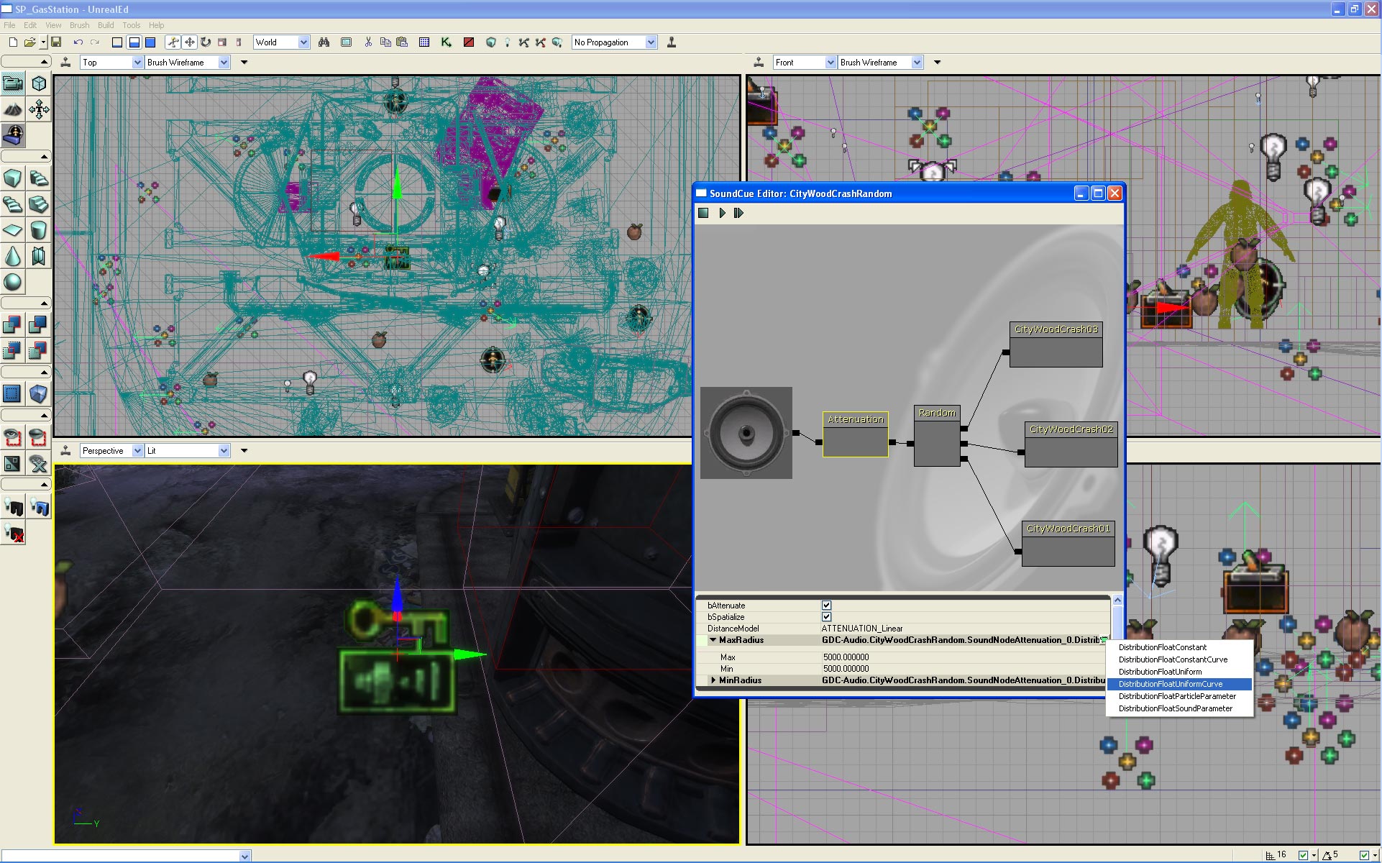Click the Kismet green K icon
The image size is (1382, 863).
pos(446,42)
